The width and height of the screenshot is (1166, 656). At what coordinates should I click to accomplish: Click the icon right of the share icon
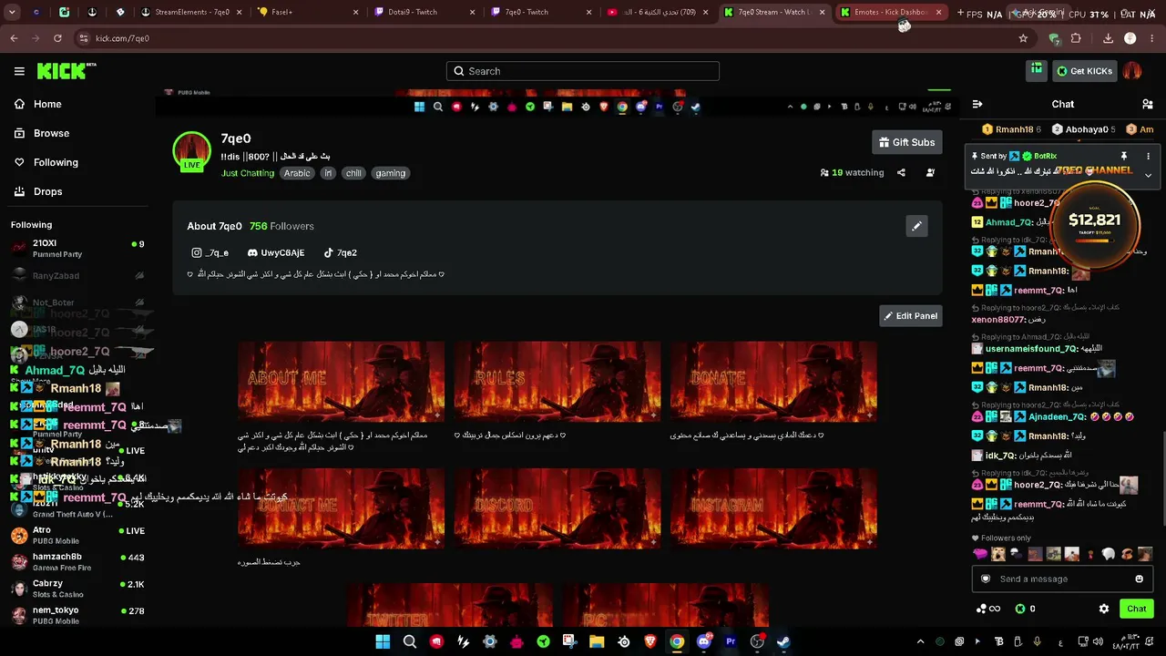click(930, 173)
